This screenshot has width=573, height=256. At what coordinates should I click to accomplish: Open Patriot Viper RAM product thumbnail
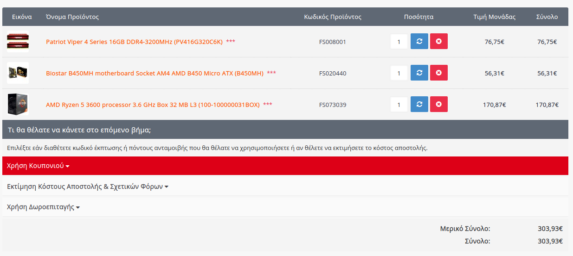coord(18,42)
